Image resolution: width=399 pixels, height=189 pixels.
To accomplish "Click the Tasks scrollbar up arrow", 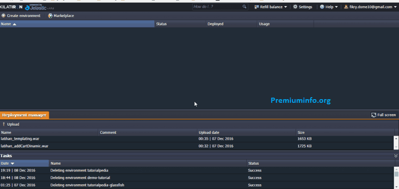I will [396, 169].
